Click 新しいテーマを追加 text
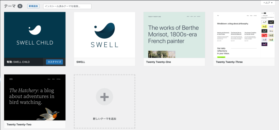The image size is (279, 130). point(104,119)
